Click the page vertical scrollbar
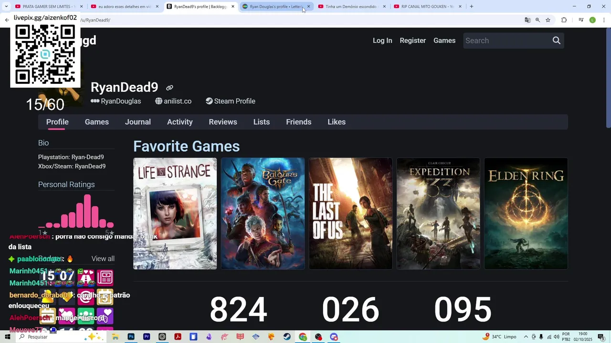 (608, 79)
